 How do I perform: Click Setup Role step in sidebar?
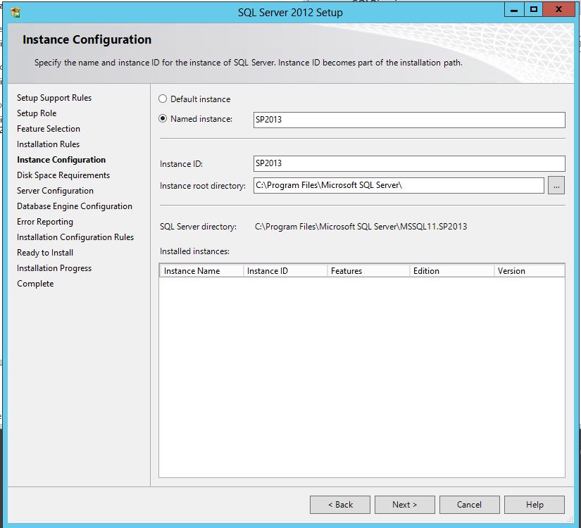pyautogui.click(x=37, y=113)
